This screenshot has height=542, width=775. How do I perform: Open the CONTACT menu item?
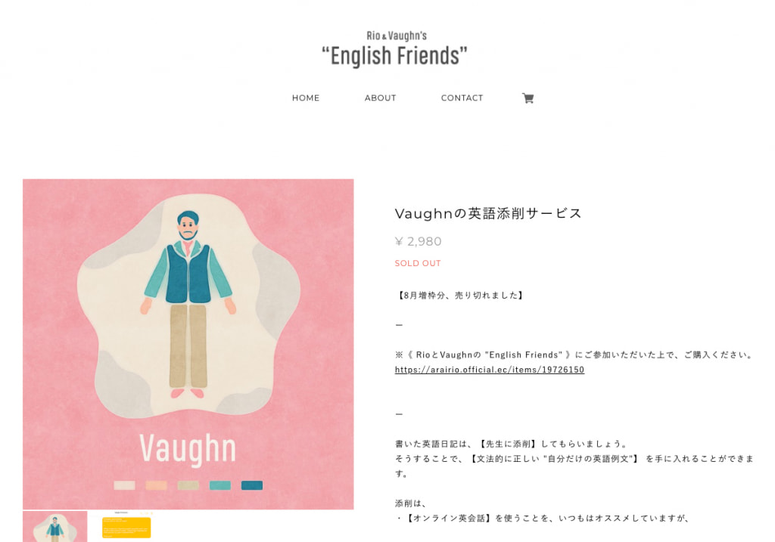pos(462,98)
